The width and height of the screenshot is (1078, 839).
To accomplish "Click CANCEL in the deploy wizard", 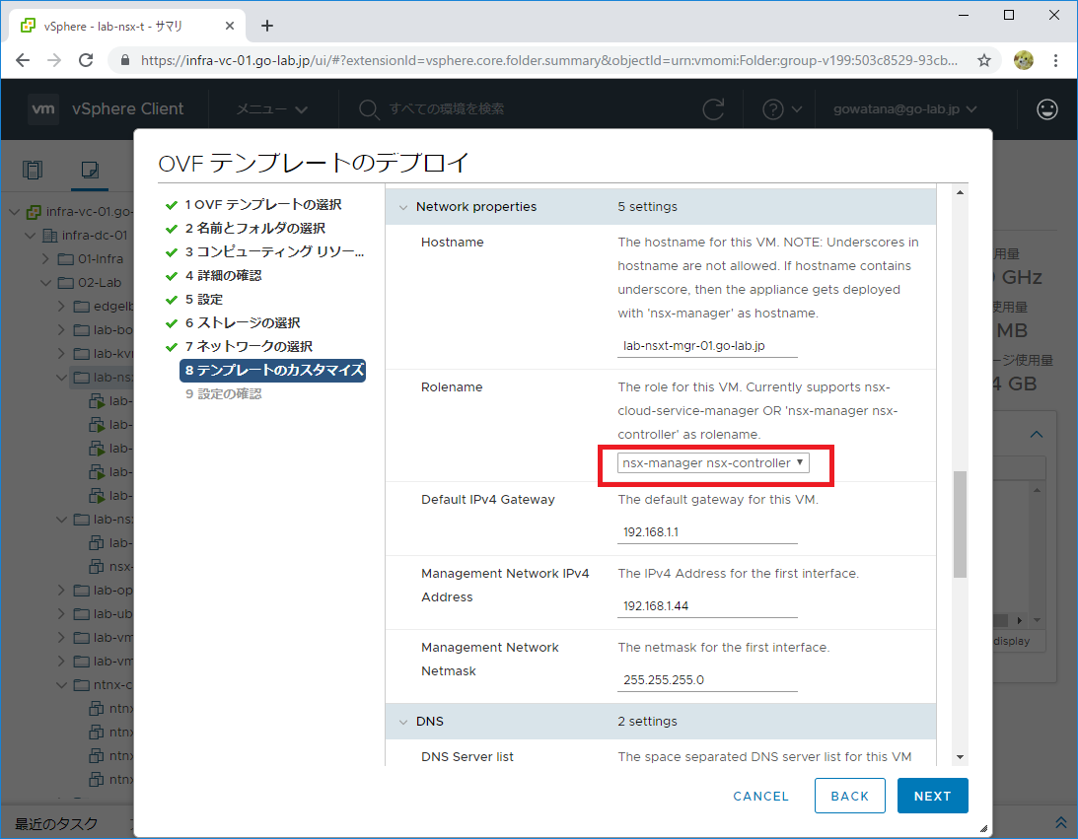I will click(x=760, y=796).
